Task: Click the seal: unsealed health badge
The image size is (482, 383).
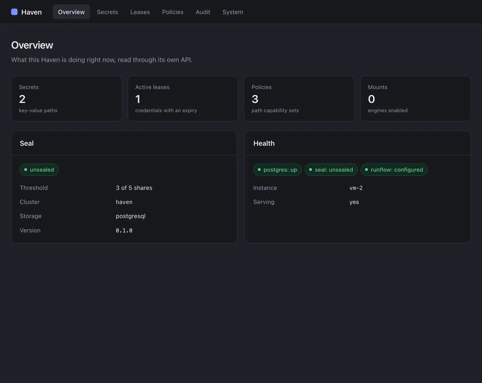Action: point(331,170)
